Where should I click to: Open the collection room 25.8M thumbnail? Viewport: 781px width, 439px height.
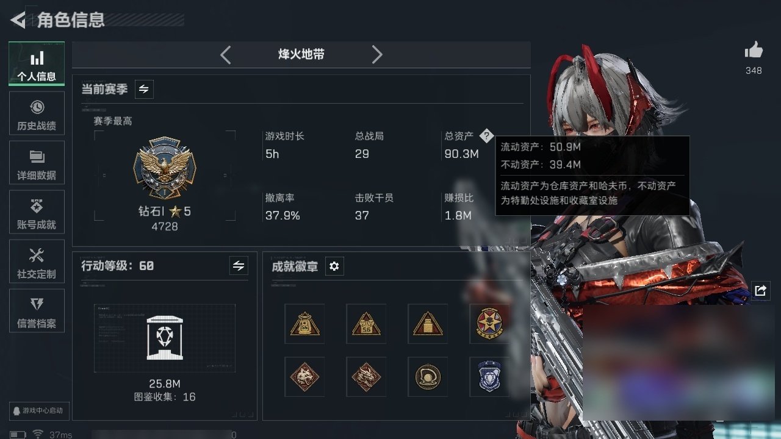point(165,338)
